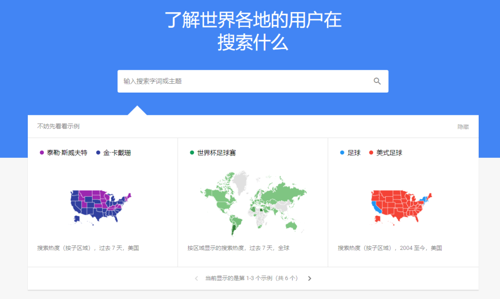Click the search magnifying glass icon
The width and height of the screenshot is (500, 299).
coord(377,81)
